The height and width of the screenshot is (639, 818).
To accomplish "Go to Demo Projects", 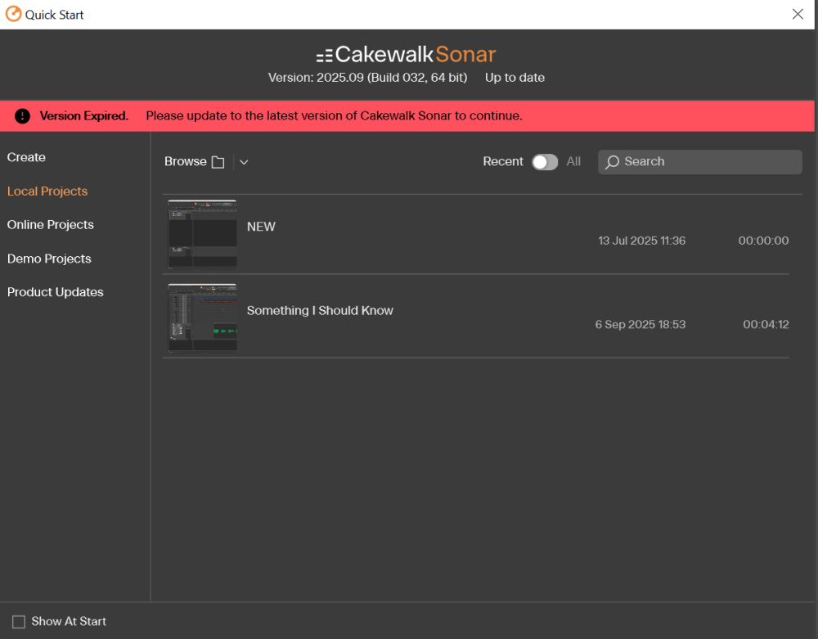I will click(x=49, y=259).
